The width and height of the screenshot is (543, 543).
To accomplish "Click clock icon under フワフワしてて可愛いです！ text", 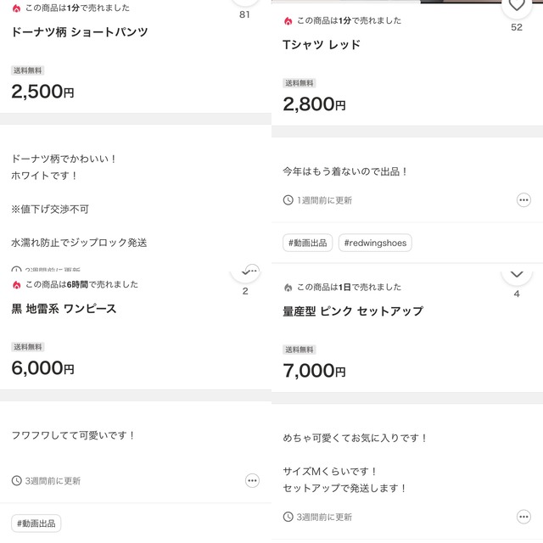I will [17, 480].
